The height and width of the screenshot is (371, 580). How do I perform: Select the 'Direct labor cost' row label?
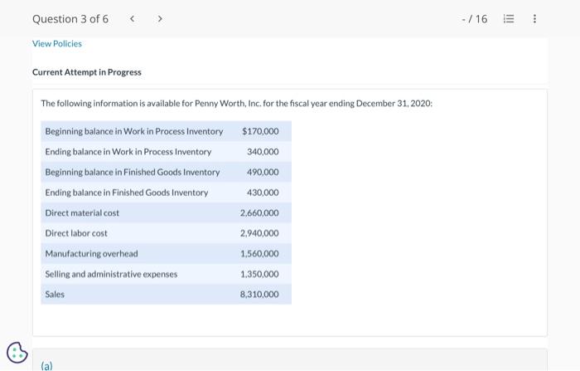[76, 233]
